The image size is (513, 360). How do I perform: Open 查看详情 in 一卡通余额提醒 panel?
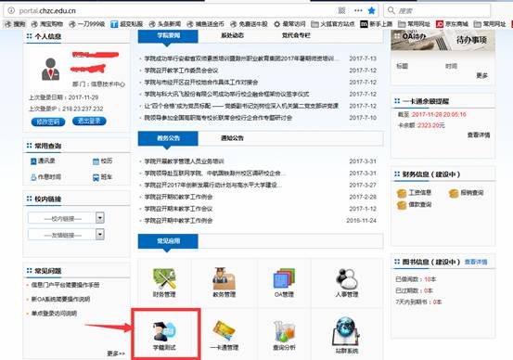(x=479, y=135)
